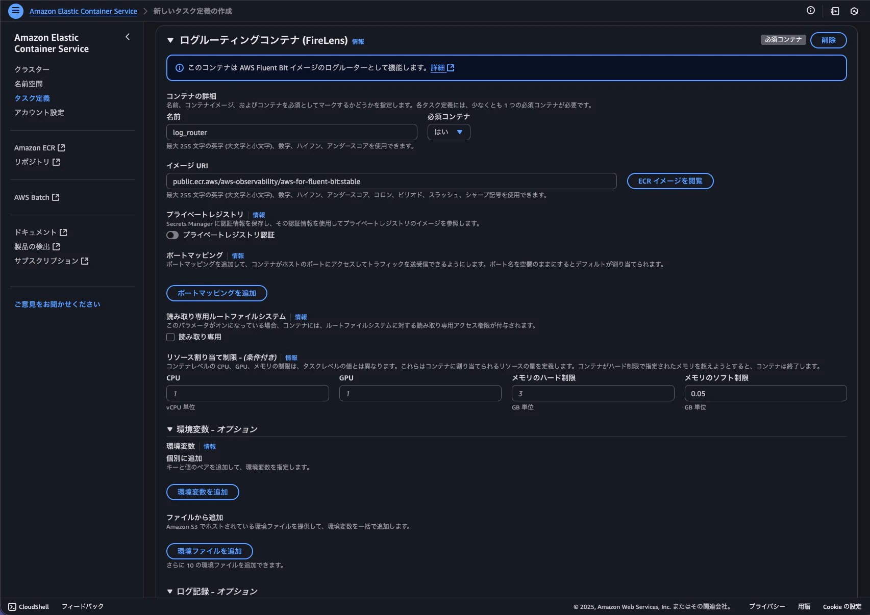
Task: Open the 詳細 link in info banner
Action: coord(438,68)
